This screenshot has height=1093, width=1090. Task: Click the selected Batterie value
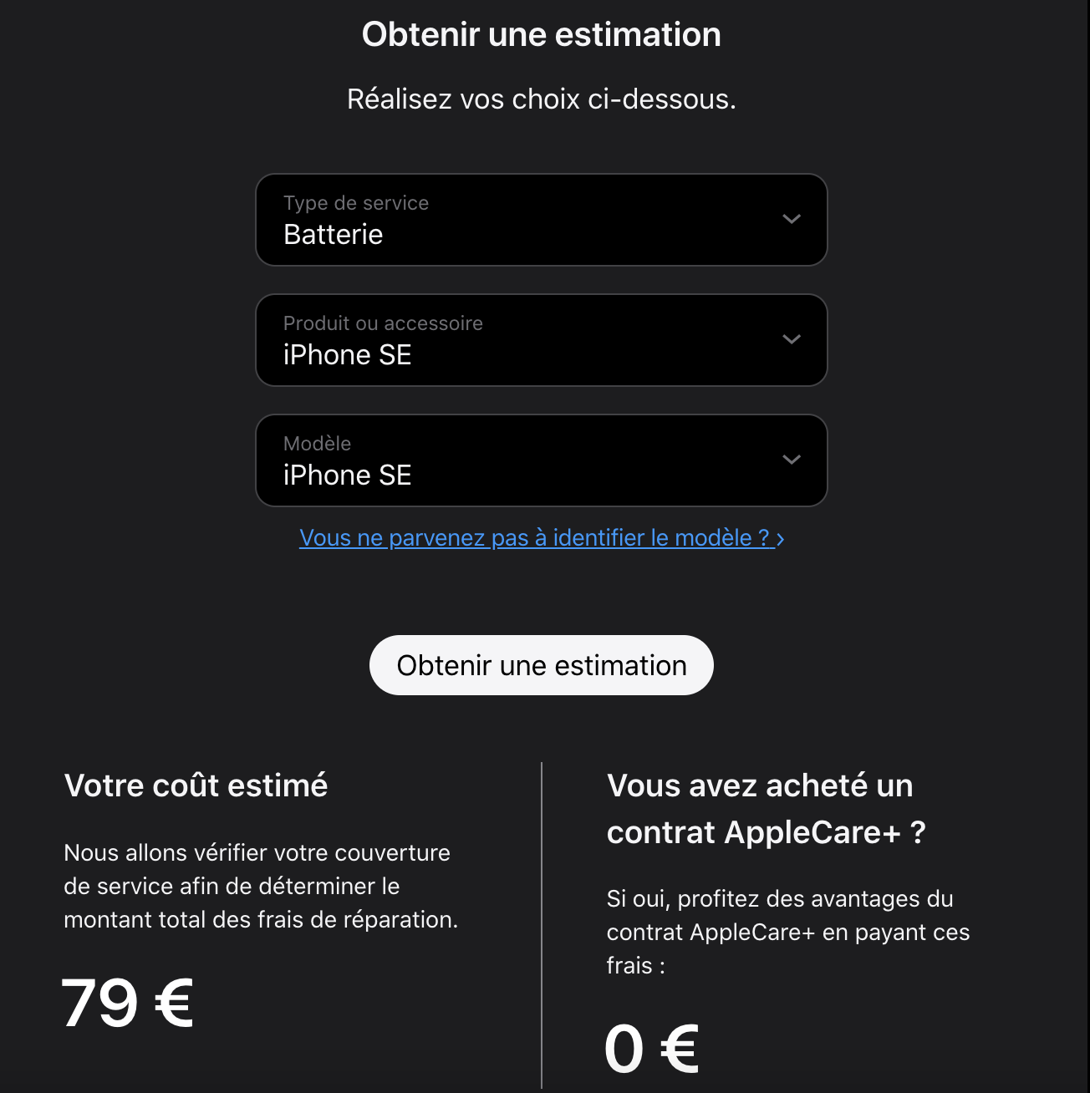pos(333,235)
